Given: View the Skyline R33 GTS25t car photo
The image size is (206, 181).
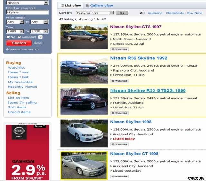Looking at the screenshot, I should [x=84, y=101].
